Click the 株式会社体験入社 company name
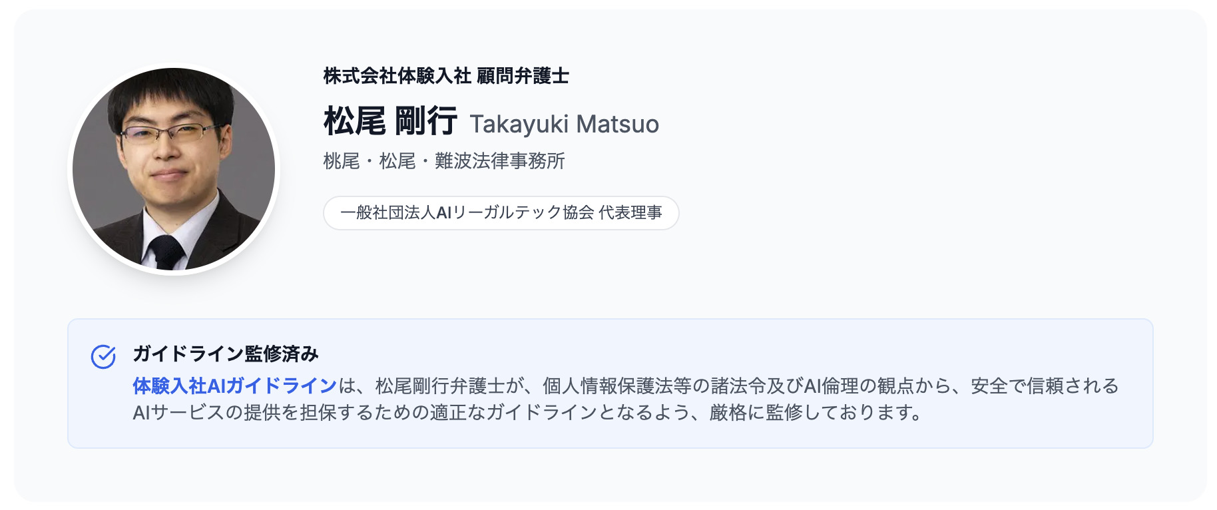Viewport: 1217px width, 510px height. (x=397, y=76)
